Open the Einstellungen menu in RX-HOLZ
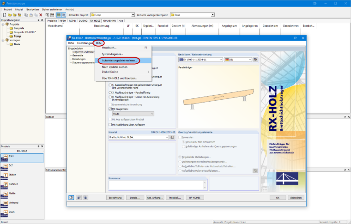 click(x=85, y=43)
